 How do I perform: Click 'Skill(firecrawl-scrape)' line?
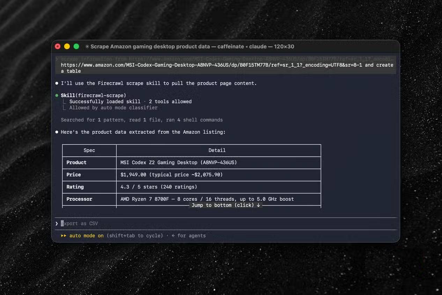(94, 95)
